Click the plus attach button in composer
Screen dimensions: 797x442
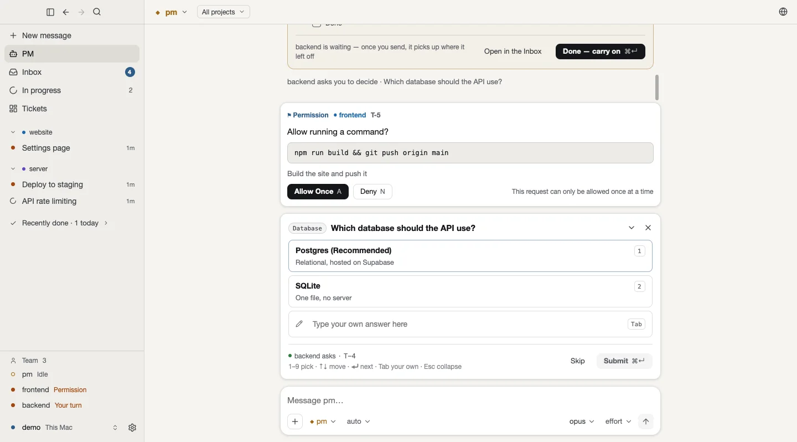point(296,422)
